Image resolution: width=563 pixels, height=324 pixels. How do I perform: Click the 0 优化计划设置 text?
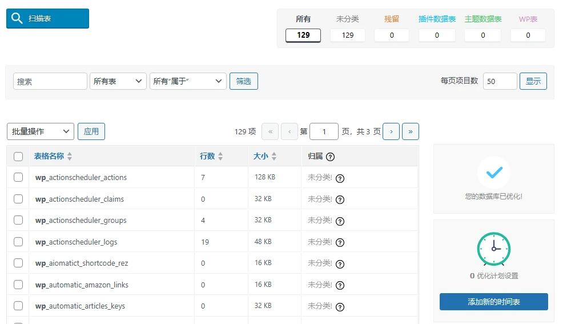(x=494, y=276)
